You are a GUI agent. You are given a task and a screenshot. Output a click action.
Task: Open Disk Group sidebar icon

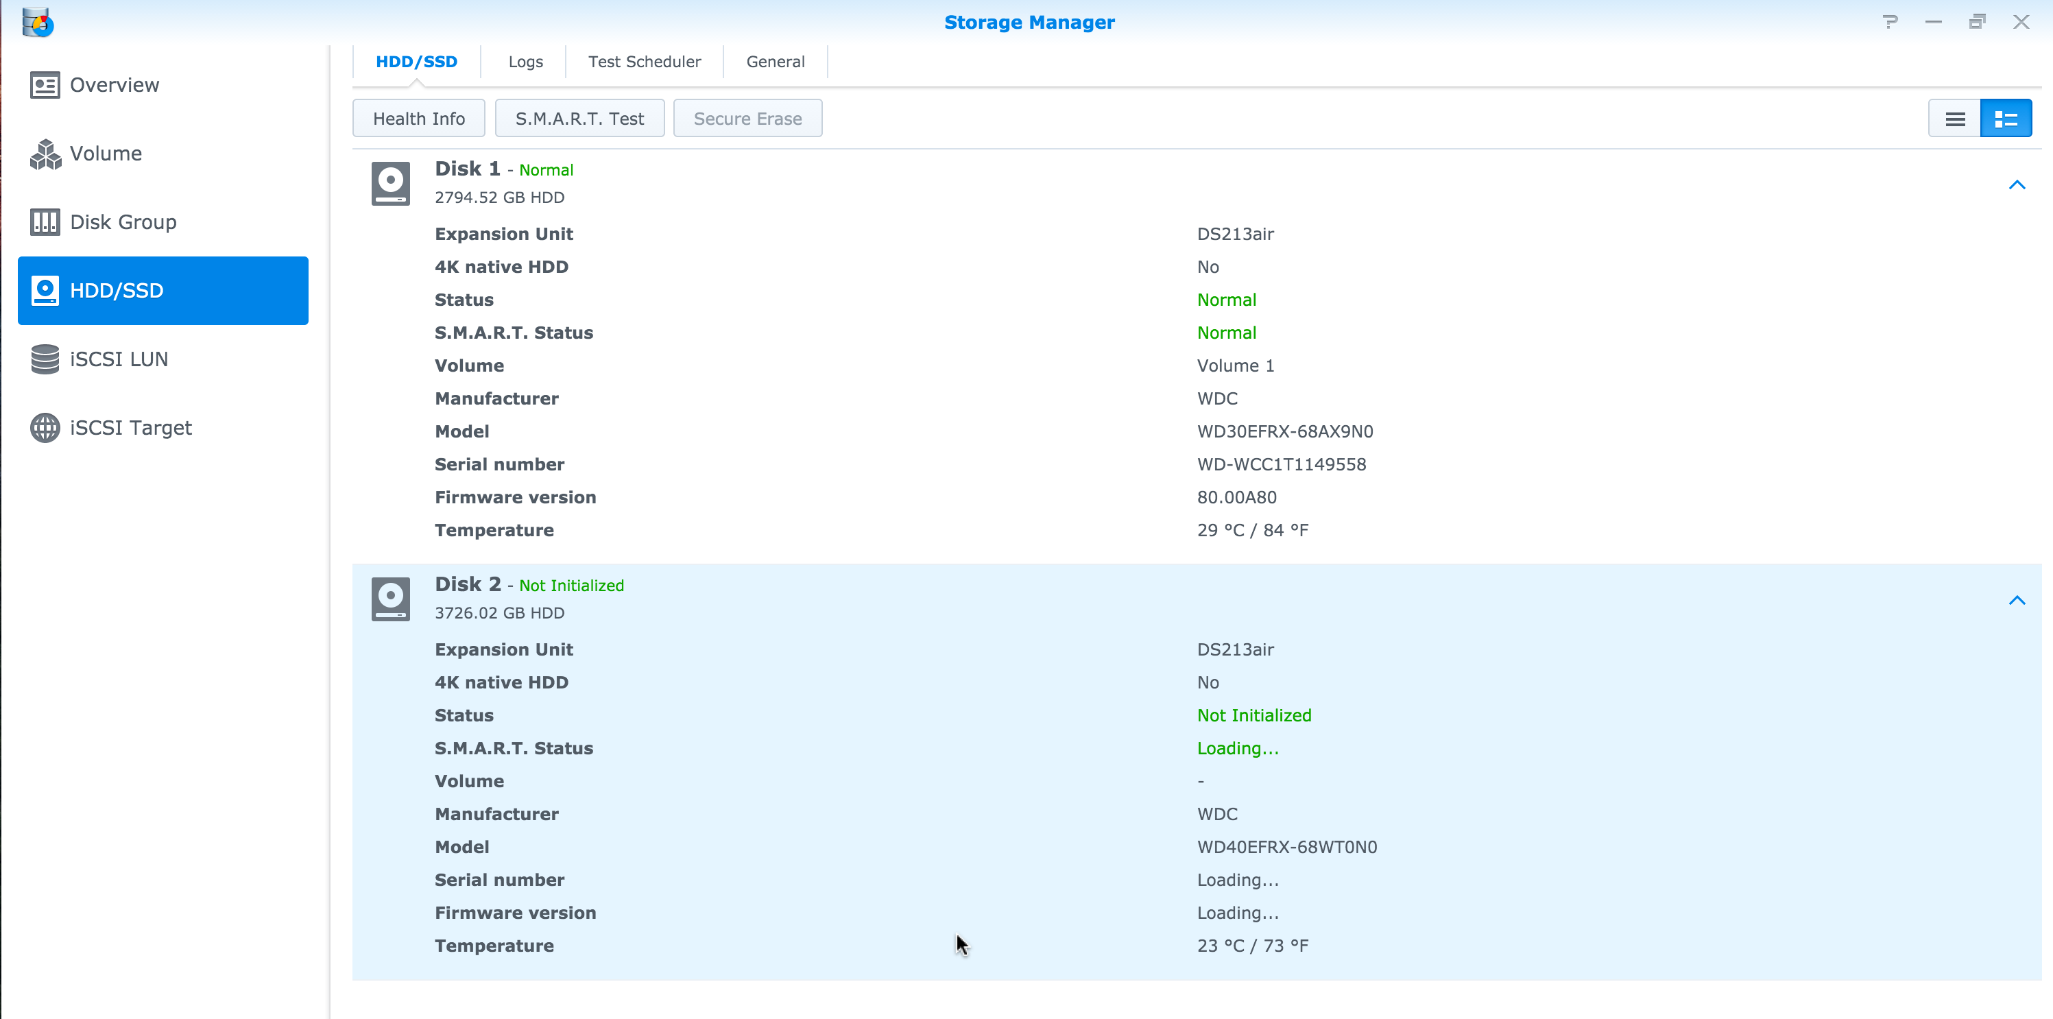tap(45, 222)
